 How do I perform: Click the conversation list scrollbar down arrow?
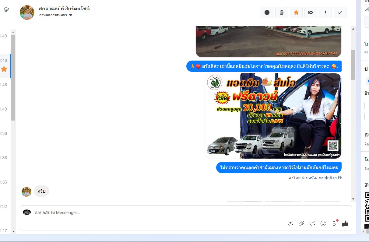pyautogui.click(x=13, y=231)
